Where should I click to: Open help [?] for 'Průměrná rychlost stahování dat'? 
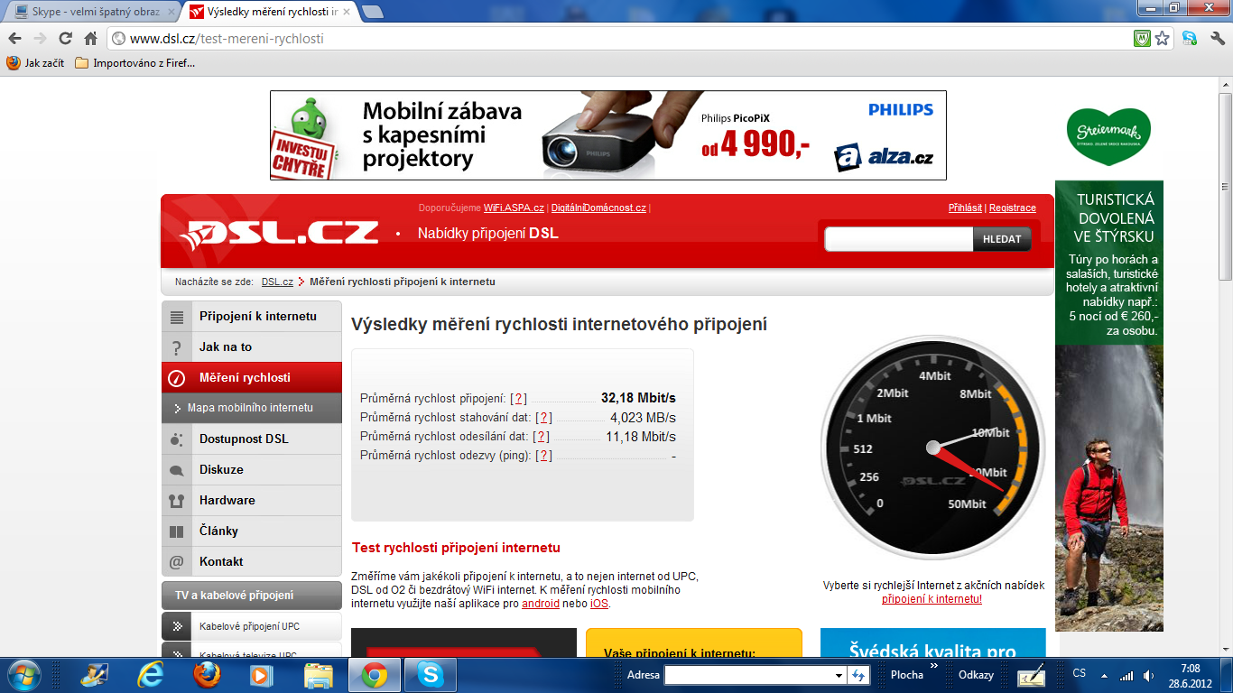(x=543, y=418)
